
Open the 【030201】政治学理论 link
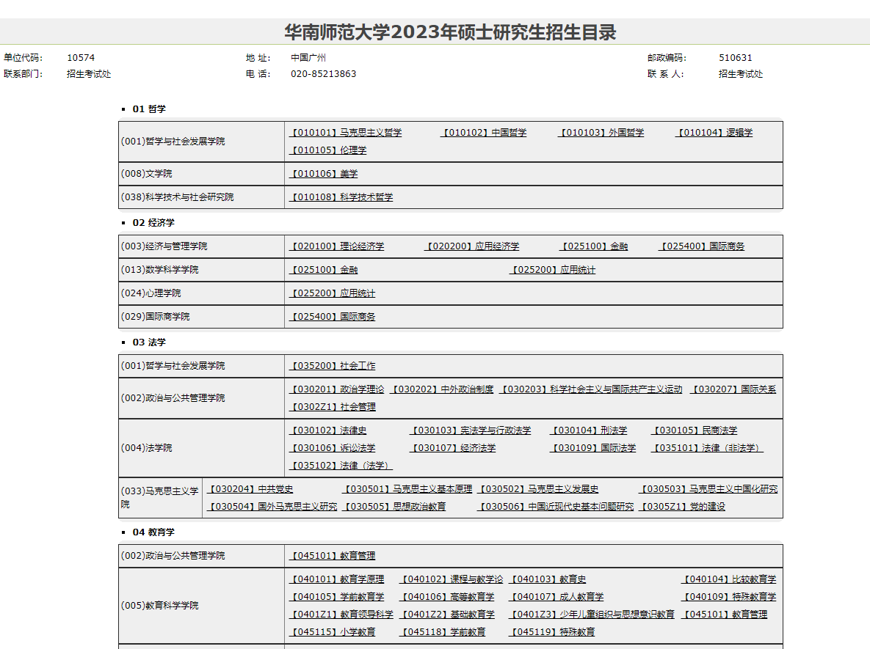336,389
